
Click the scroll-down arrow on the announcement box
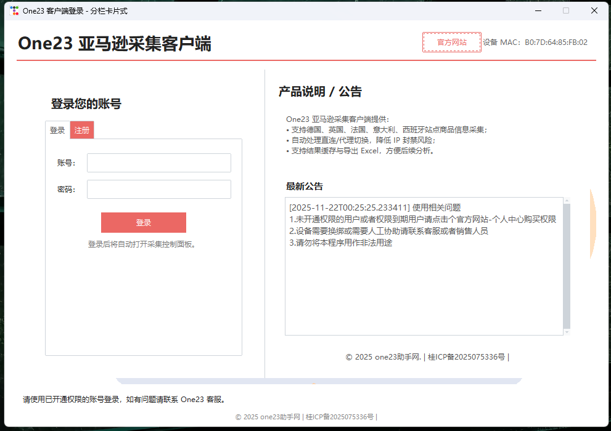567,331
